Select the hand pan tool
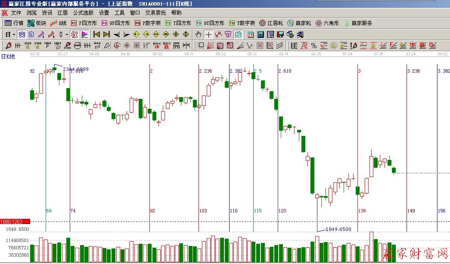Screen dimensions: 450x264 point(198,34)
